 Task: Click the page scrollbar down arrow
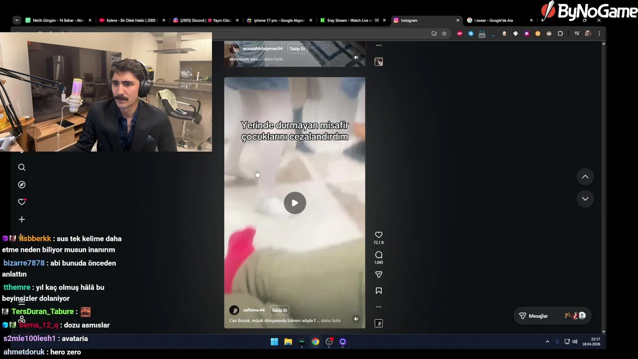[604, 332]
